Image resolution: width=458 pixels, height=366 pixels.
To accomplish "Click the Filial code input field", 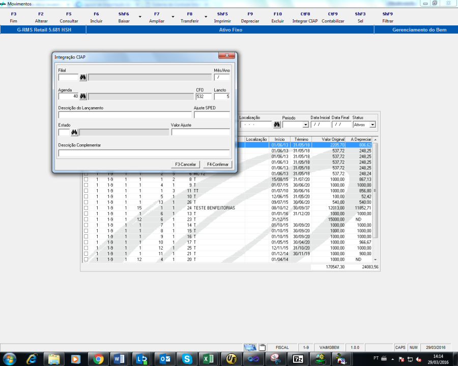I will 68,77.
